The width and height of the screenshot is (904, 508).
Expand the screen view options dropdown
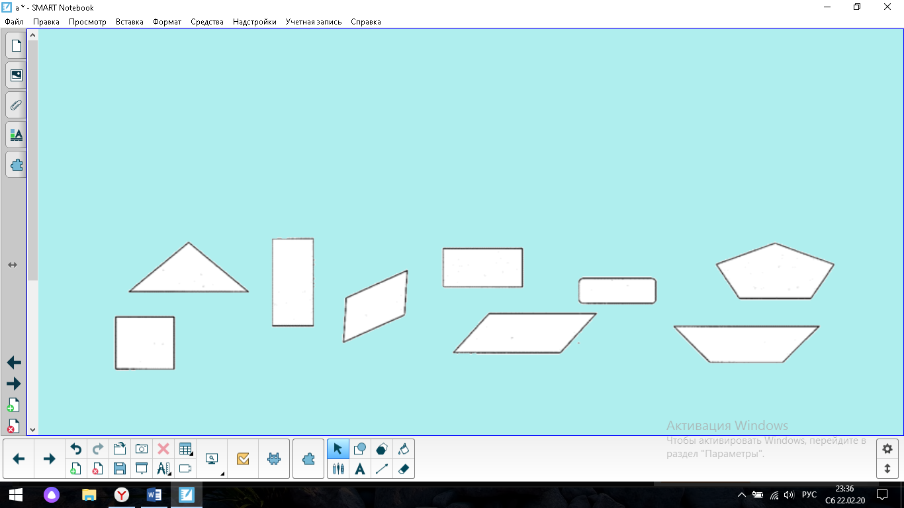click(212, 459)
